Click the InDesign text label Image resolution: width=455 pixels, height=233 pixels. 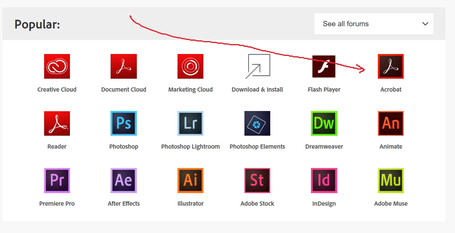(324, 204)
